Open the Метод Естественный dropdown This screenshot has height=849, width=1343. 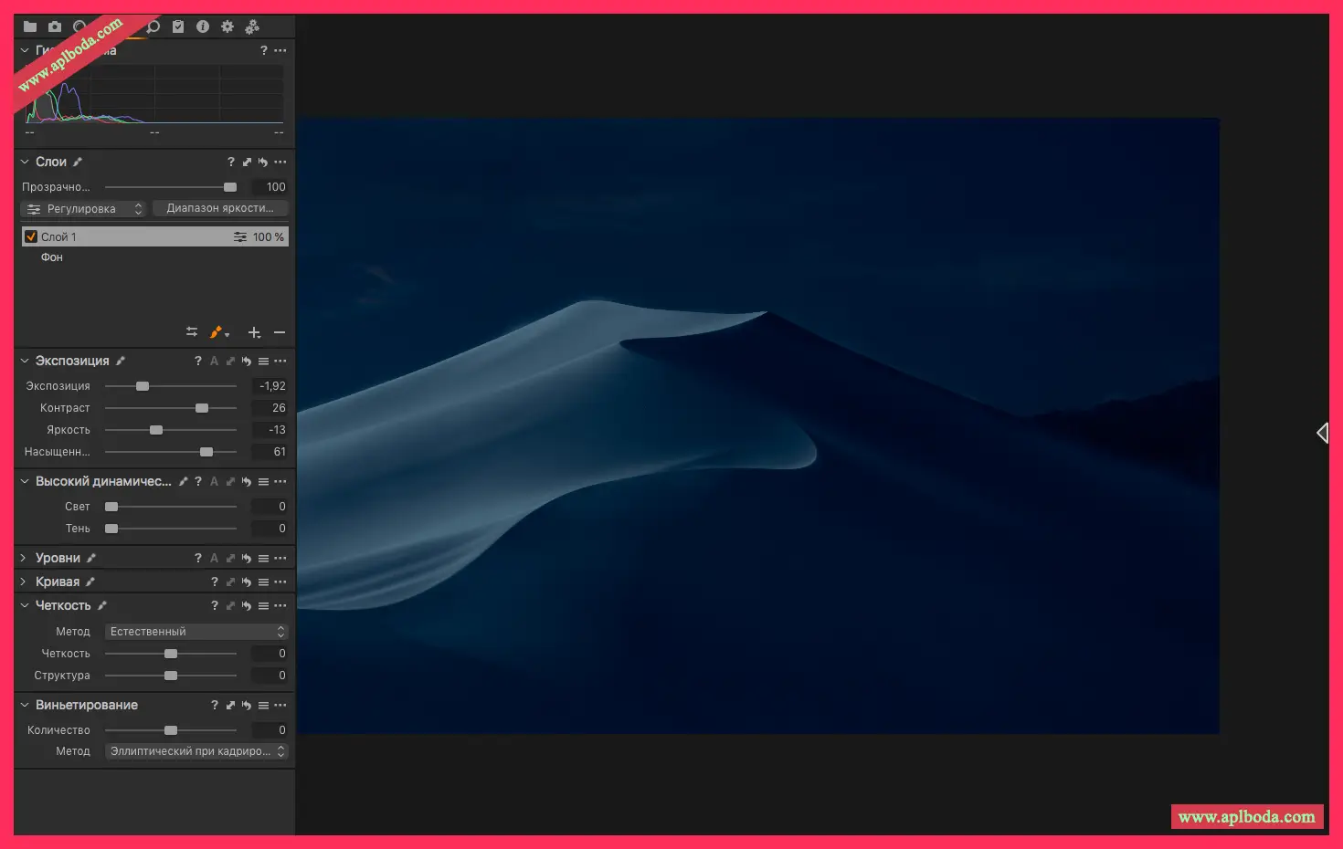196,632
